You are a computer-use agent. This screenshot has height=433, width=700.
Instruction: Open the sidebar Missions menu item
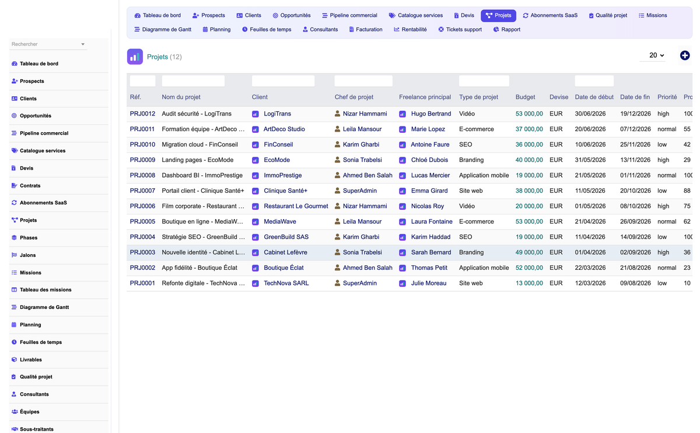[30, 272]
